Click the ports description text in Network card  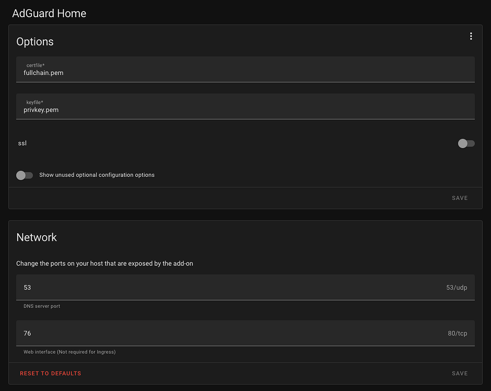(x=105, y=263)
